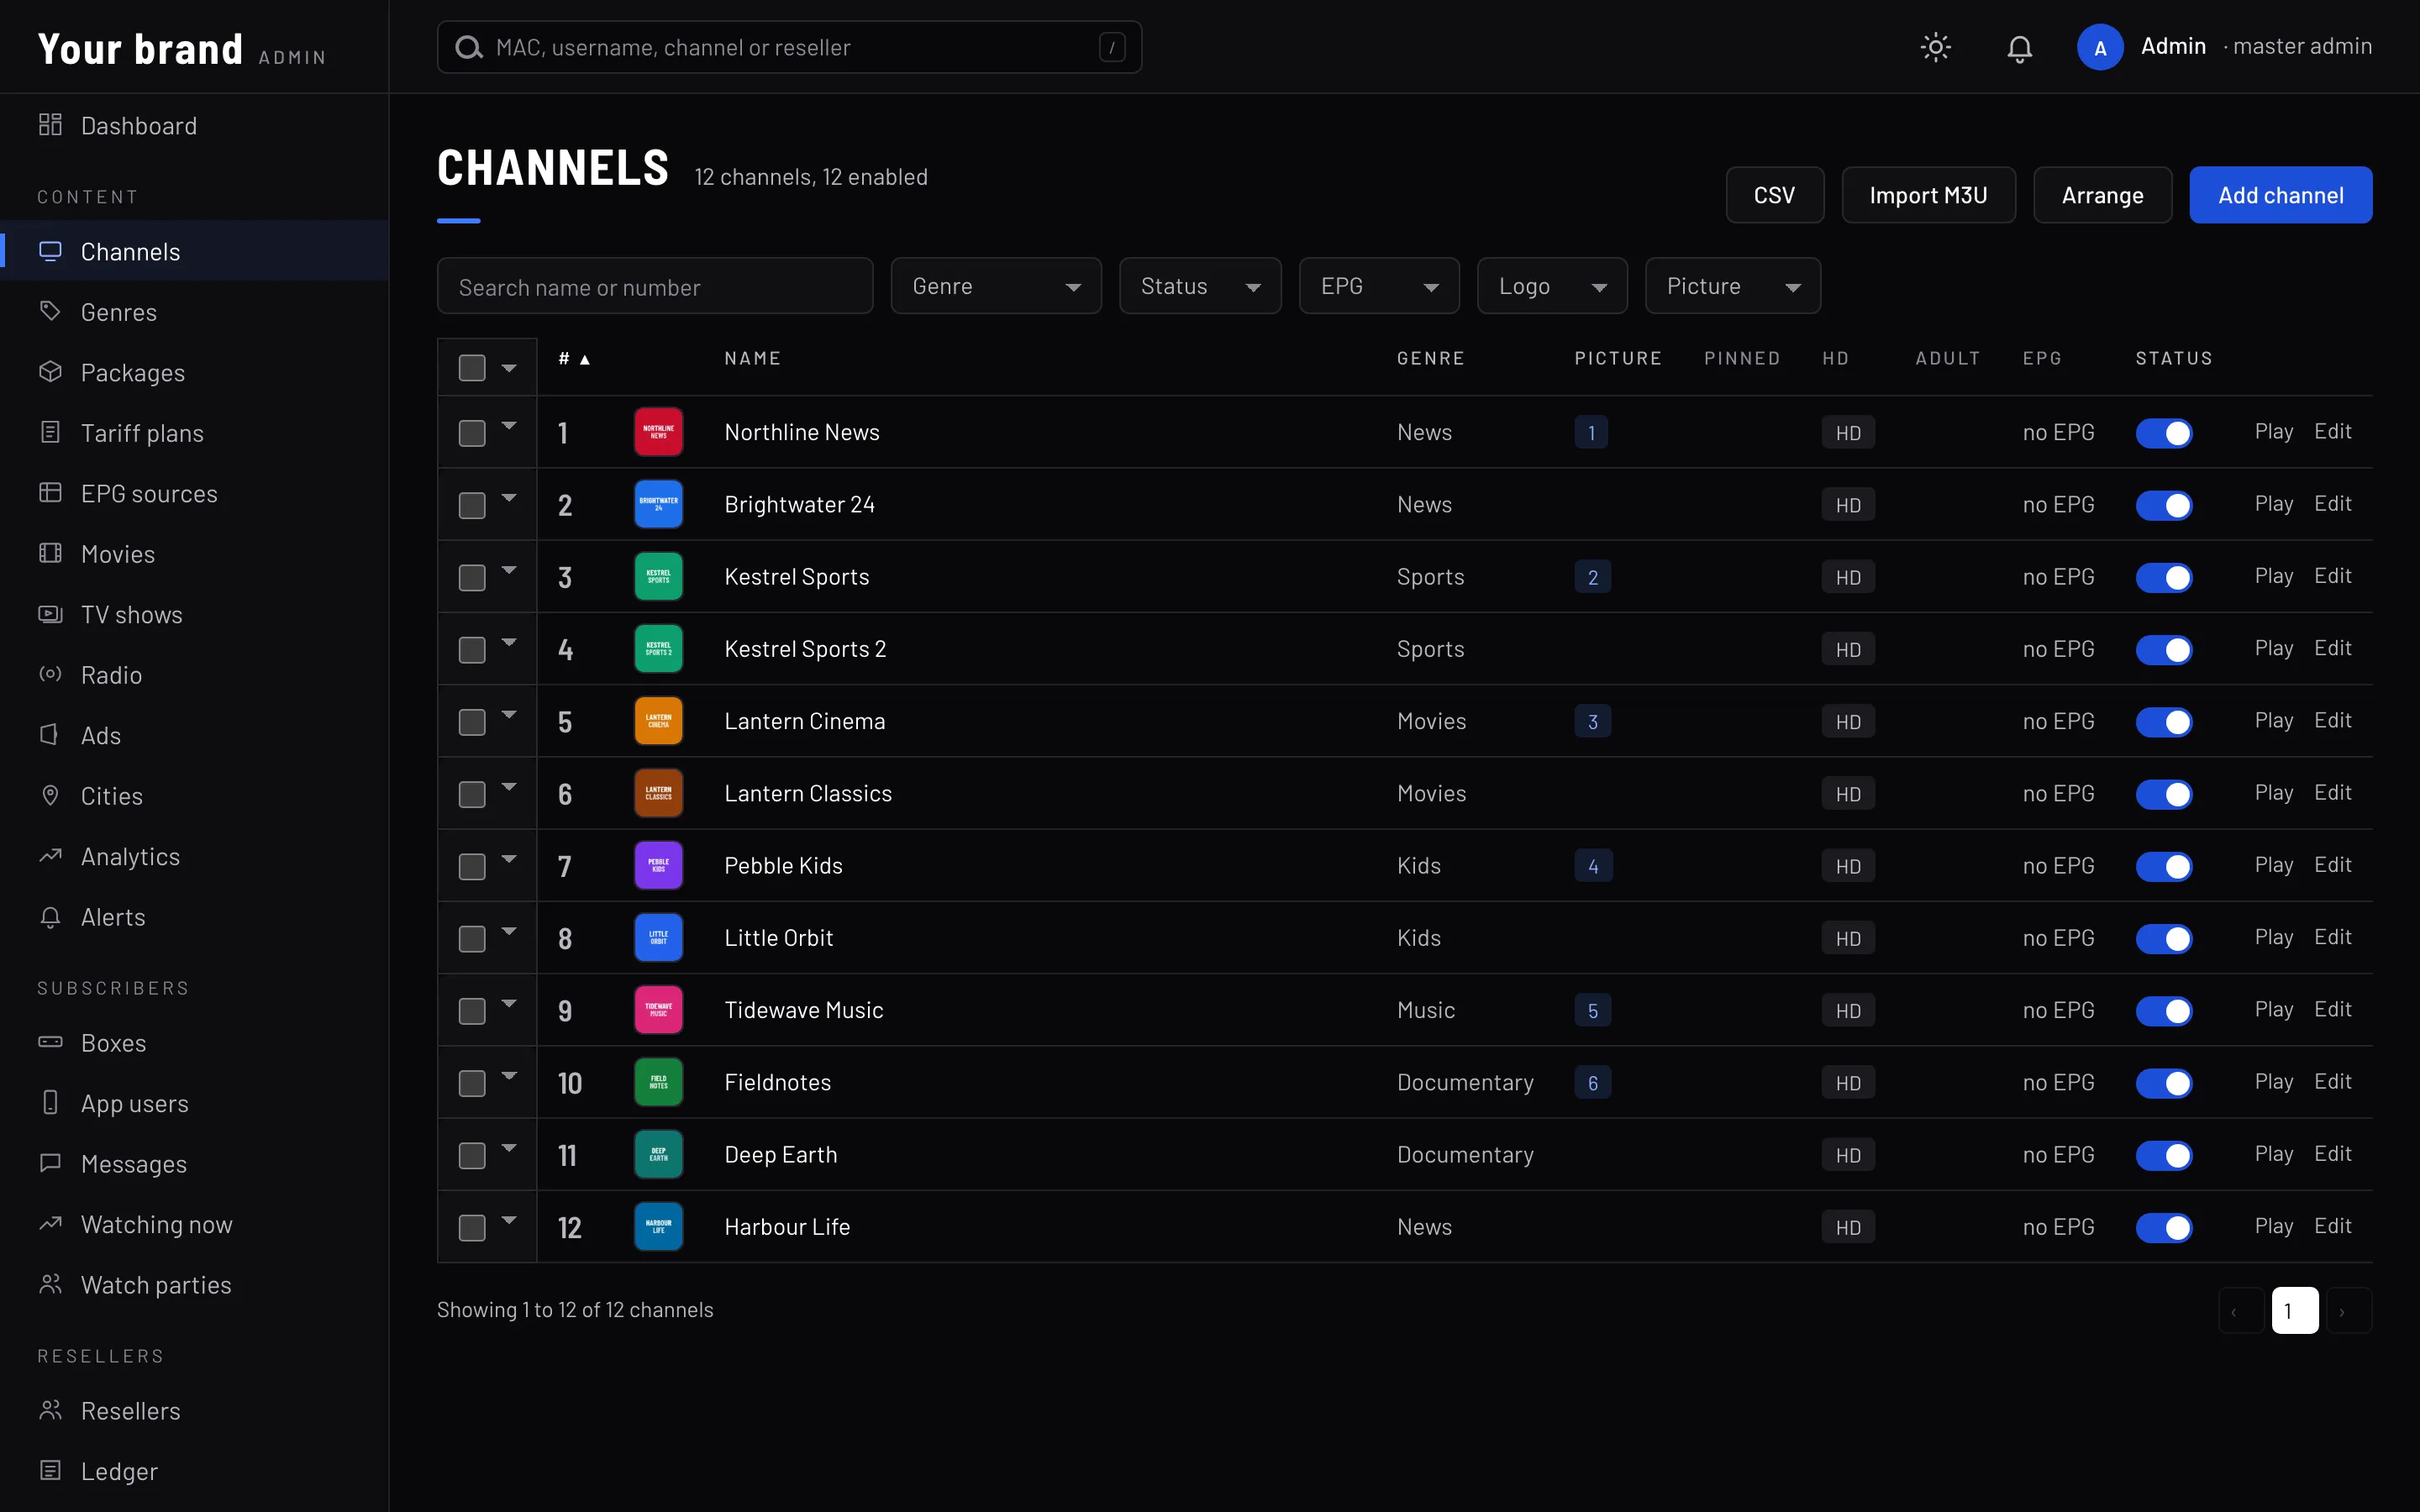Check the Pebble Kids row checkbox
This screenshot has width=2420, height=1512.
coord(472,866)
